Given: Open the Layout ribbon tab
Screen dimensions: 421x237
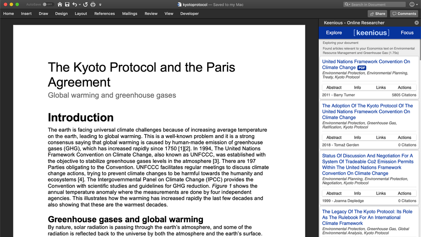Looking at the screenshot, I should click(81, 13).
